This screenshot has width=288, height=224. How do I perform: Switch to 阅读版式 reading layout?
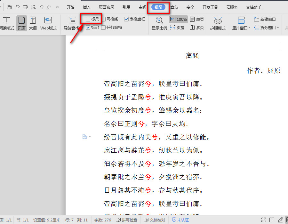(x=7, y=23)
